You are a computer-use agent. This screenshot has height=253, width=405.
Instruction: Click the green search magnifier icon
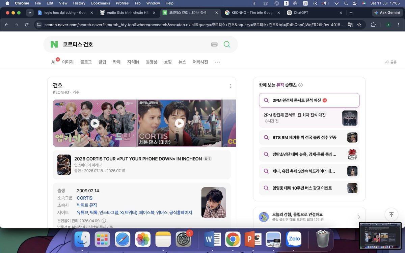227,44
